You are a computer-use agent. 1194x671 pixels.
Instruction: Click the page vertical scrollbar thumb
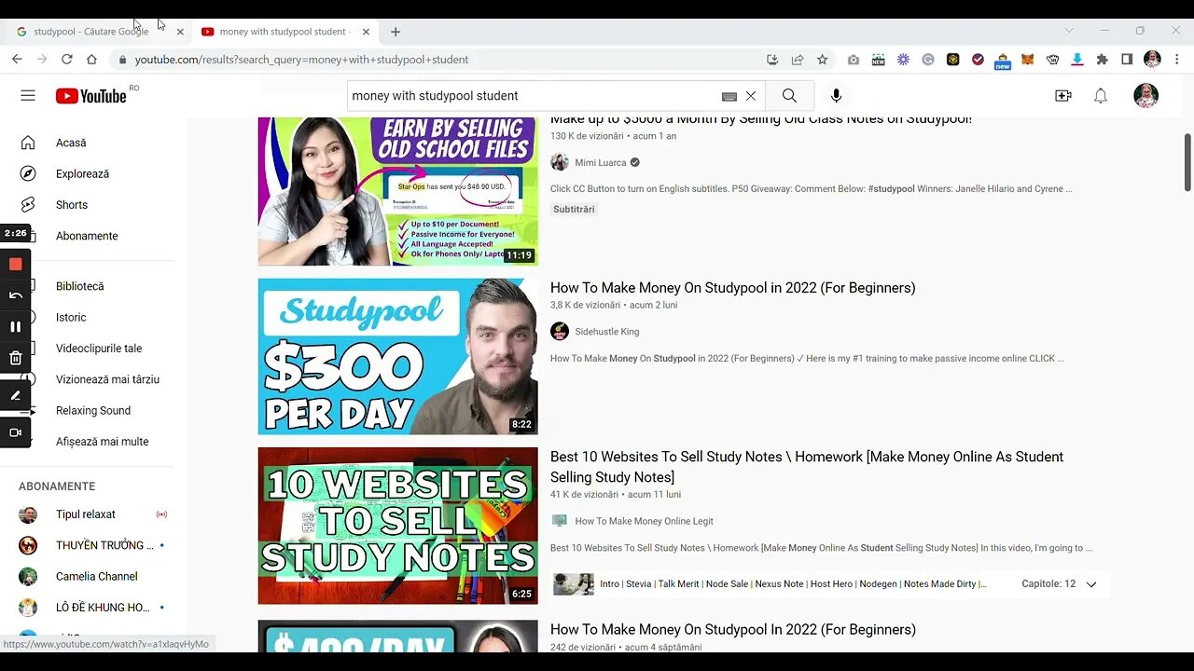click(1187, 161)
